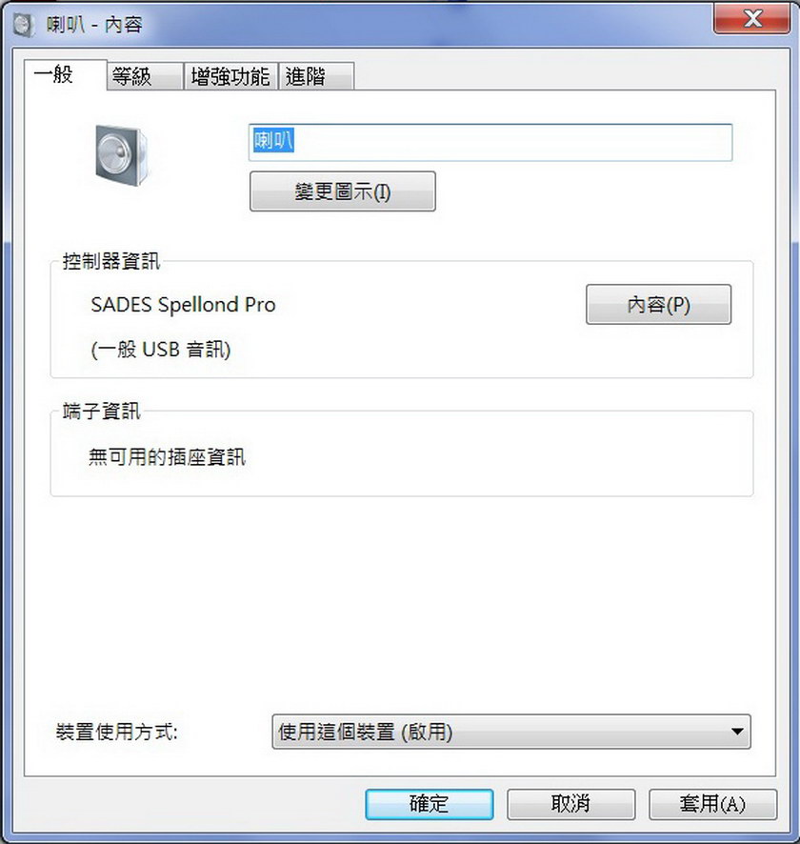Close the 喇叭 - 內容 dialog window
Viewport: 800px width, 844px height.
(751, 19)
